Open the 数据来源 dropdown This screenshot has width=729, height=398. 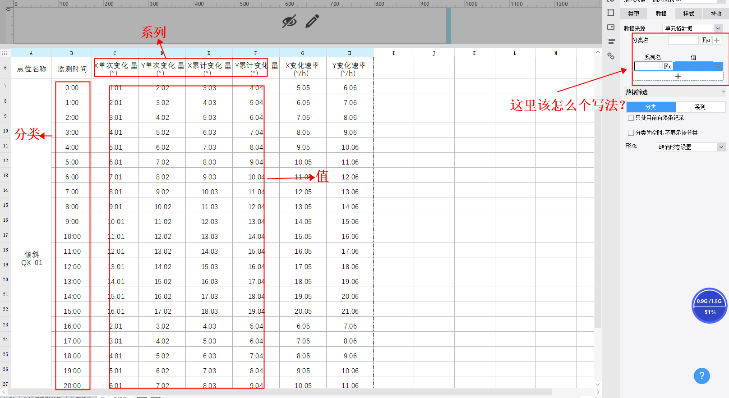(x=693, y=28)
